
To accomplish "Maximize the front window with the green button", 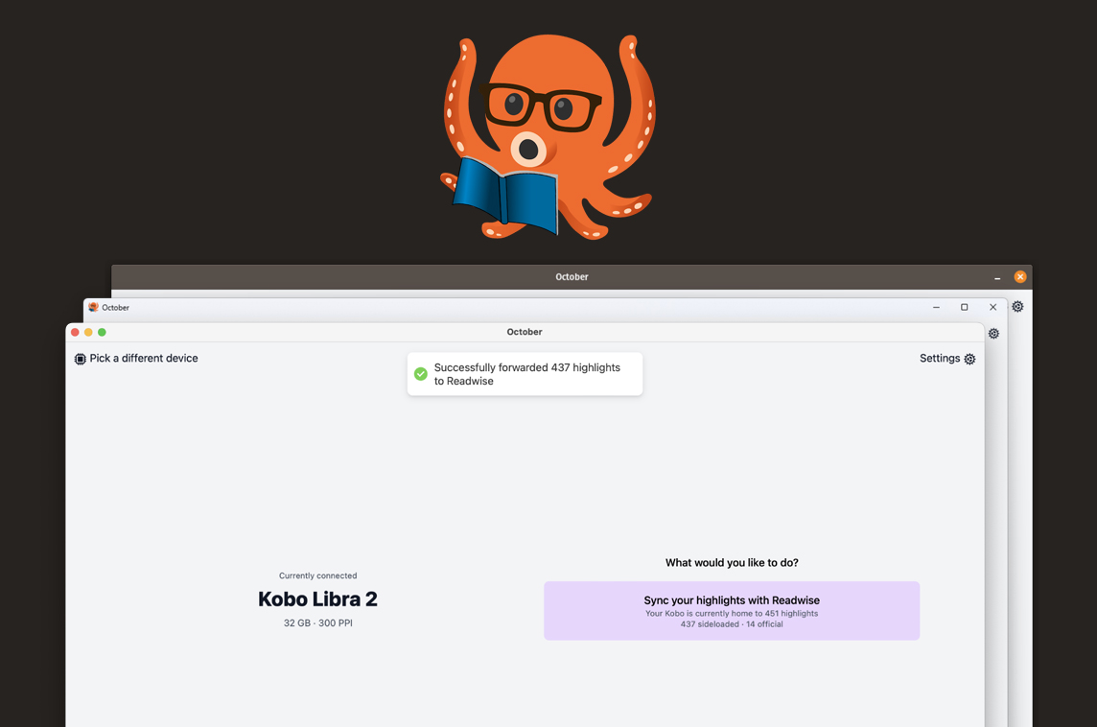I will (103, 333).
